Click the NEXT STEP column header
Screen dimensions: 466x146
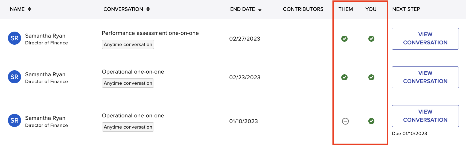(x=406, y=9)
